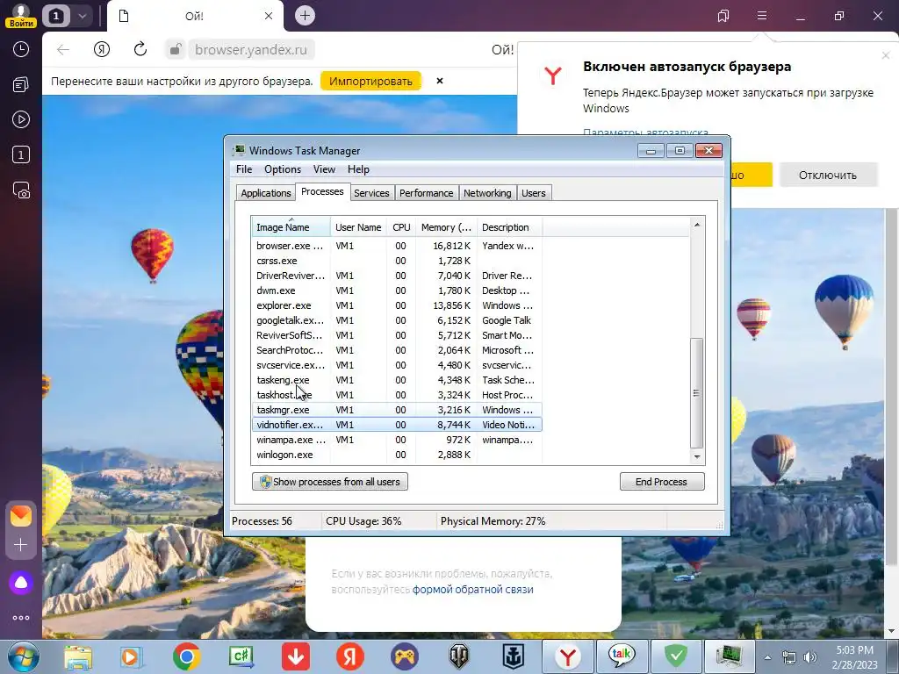Screen dimensions: 899x674
Task: Expand the tab group dropdown arrow
Action: click(x=82, y=16)
